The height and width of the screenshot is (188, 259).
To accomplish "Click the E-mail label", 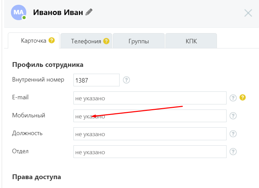I will (20, 97).
